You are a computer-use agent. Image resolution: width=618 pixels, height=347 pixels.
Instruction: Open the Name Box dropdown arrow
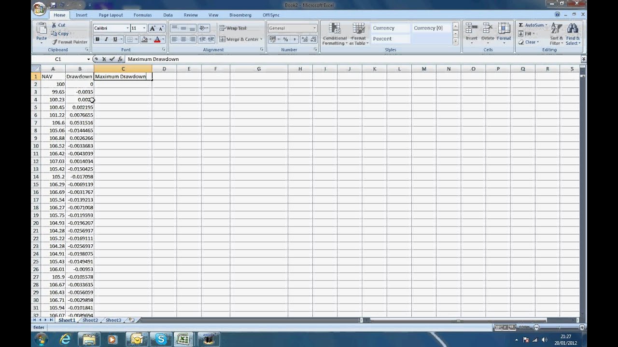pos(88,59)
